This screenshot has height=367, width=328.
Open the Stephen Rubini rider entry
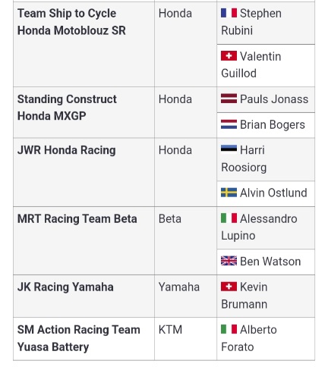251,22
